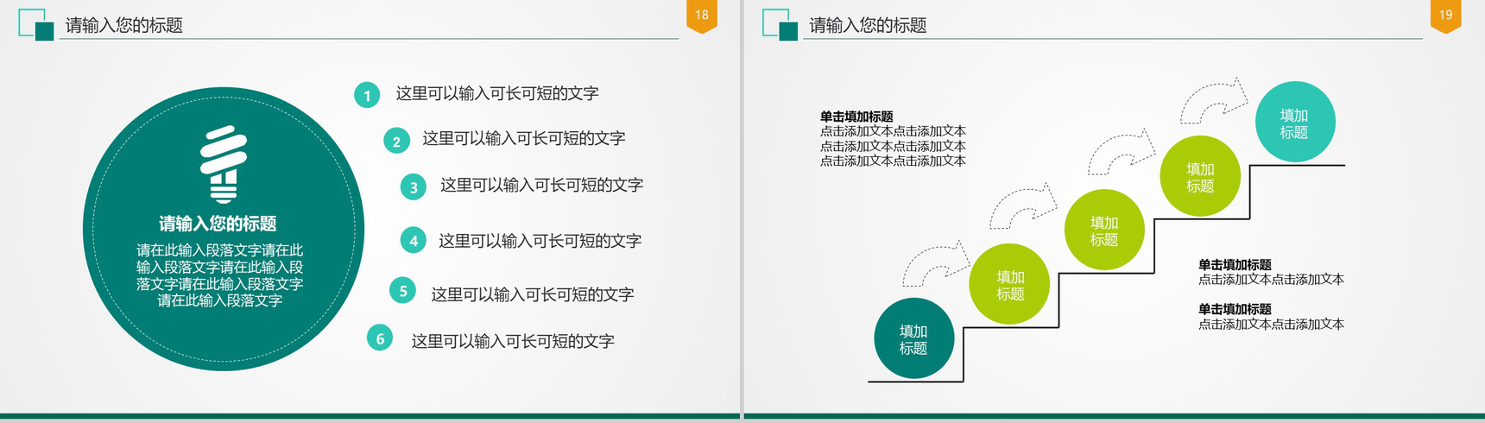1485x423 pixels.
Task: Click the bold white heading inside the big circle
Action: pyautogui.click(x=218, y=224)
